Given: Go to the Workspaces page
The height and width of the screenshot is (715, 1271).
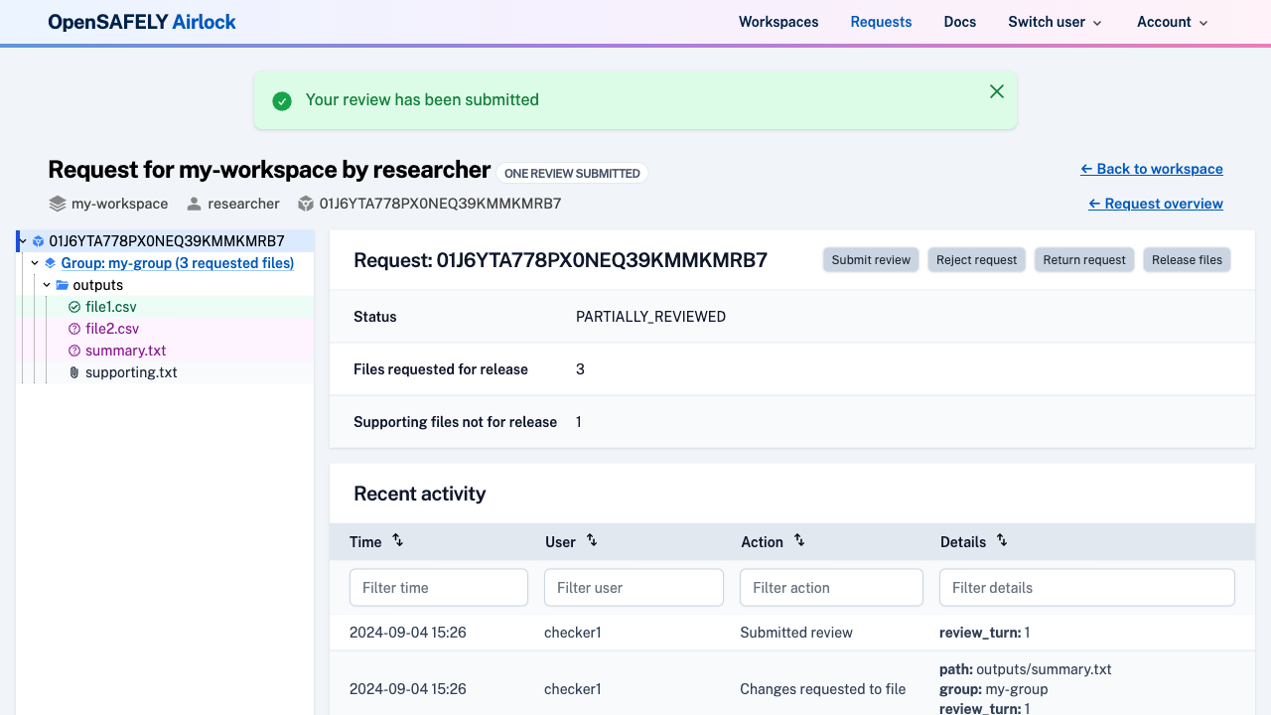Looking at the screenshot, I should 778,22.
